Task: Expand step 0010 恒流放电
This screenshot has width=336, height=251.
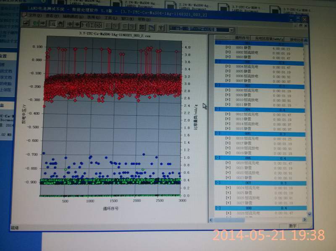Action: [x=228, y=100]
